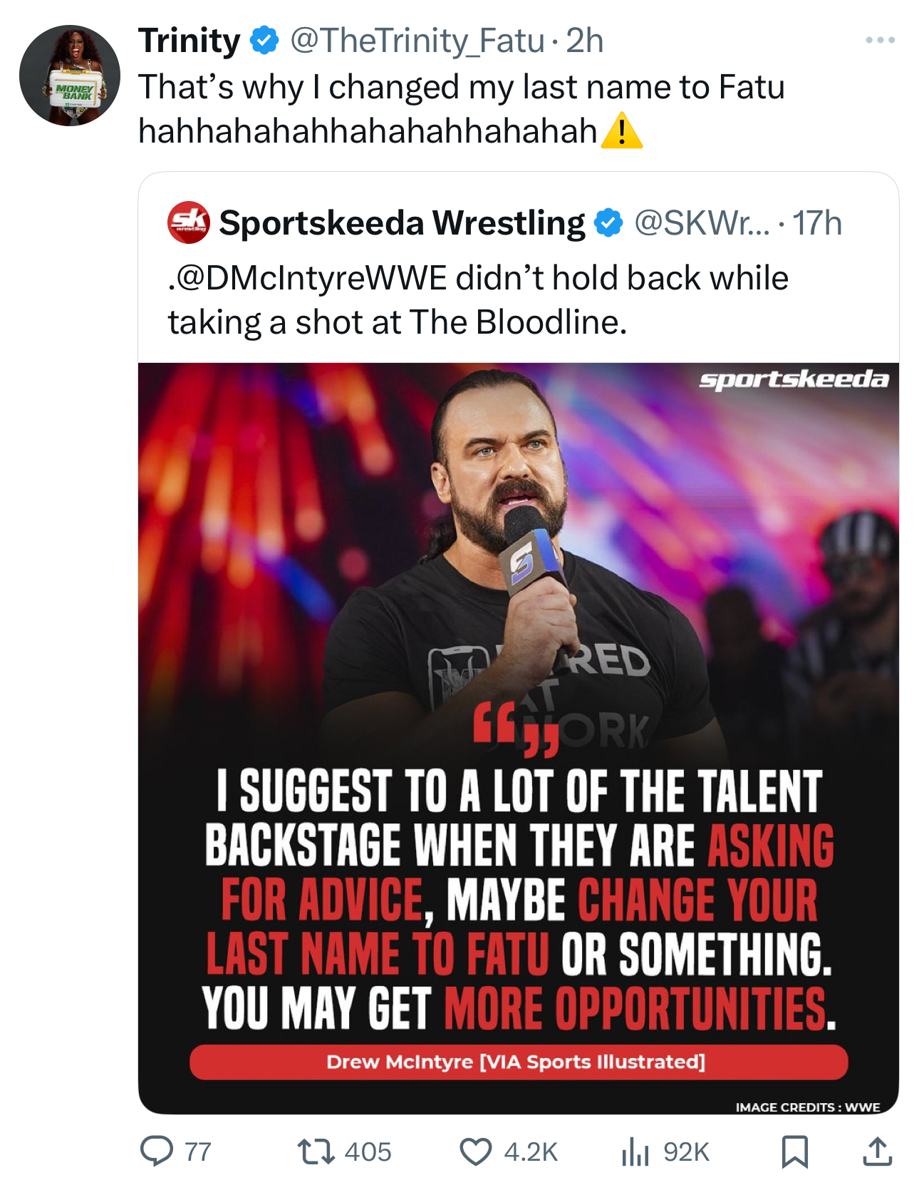Click the Sportskeeda Wrestling account name
Image resolution: width=919 pixels, height=1195 pixels.
(x=402, y=223)
